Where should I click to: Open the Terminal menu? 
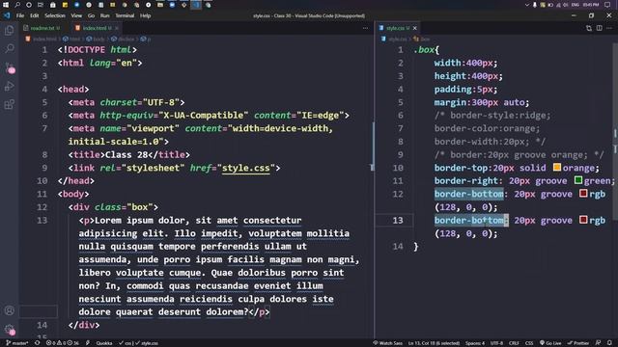point(125,15)
